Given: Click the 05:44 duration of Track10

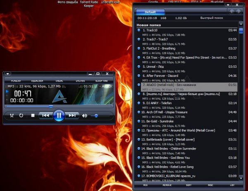Looking at the screenshot, I should click(232, 30).
